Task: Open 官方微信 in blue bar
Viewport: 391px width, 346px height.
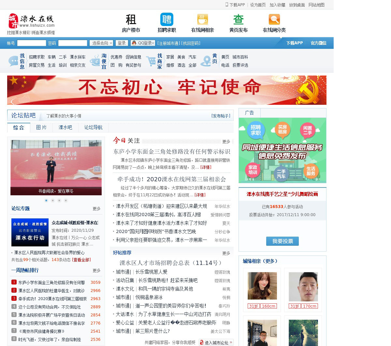Action: (318, 43)
